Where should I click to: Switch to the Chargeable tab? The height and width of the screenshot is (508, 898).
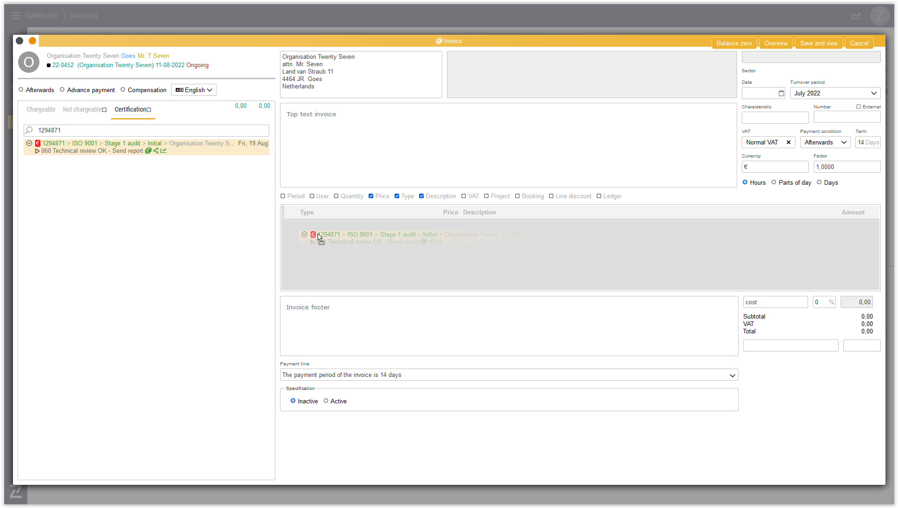click(x=41, y=110)
